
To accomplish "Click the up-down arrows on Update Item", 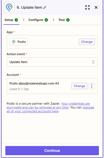I will pos(93,62).
